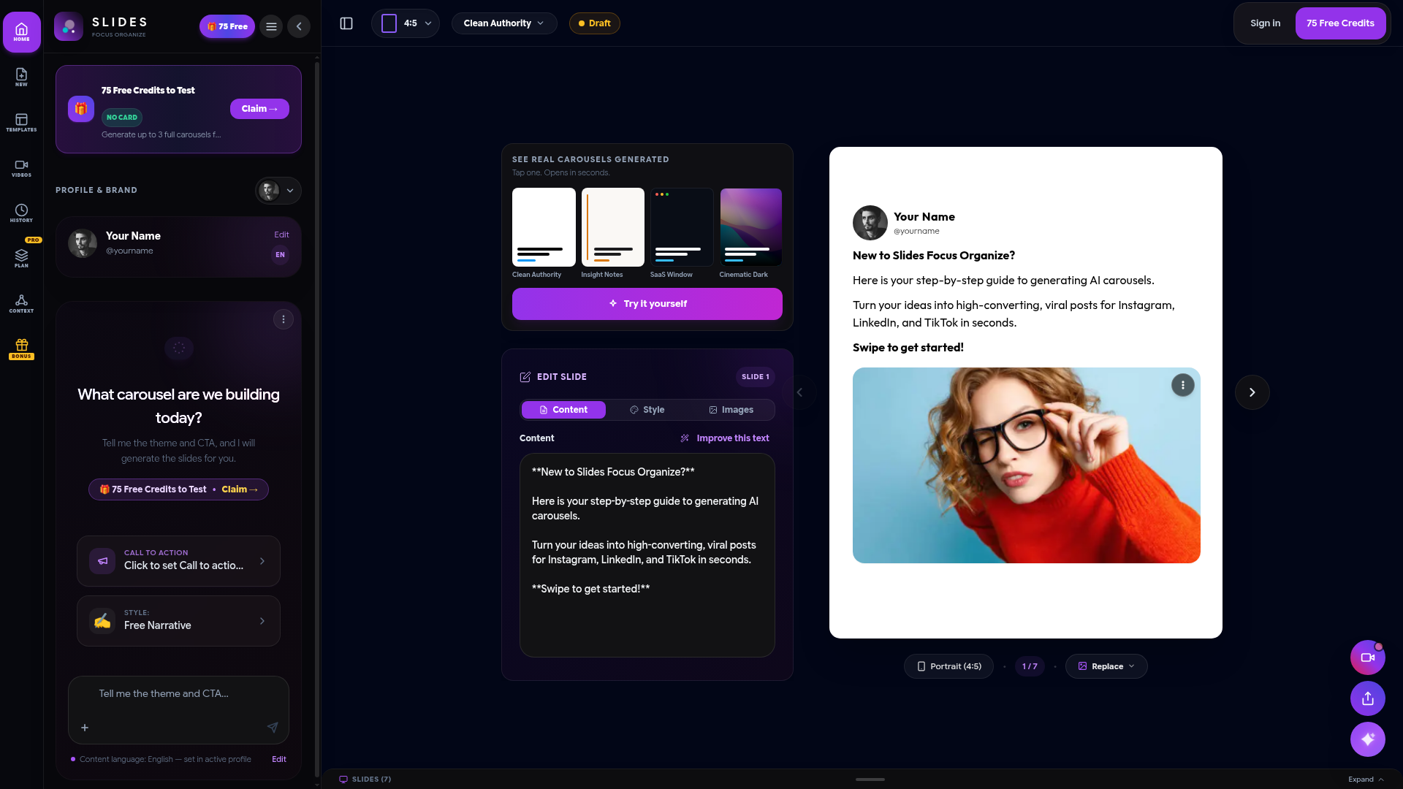Toggle the sidebar panel layout icon
Image resolution: width=1403 pixels, height=789 pixels.
point(346,23)
